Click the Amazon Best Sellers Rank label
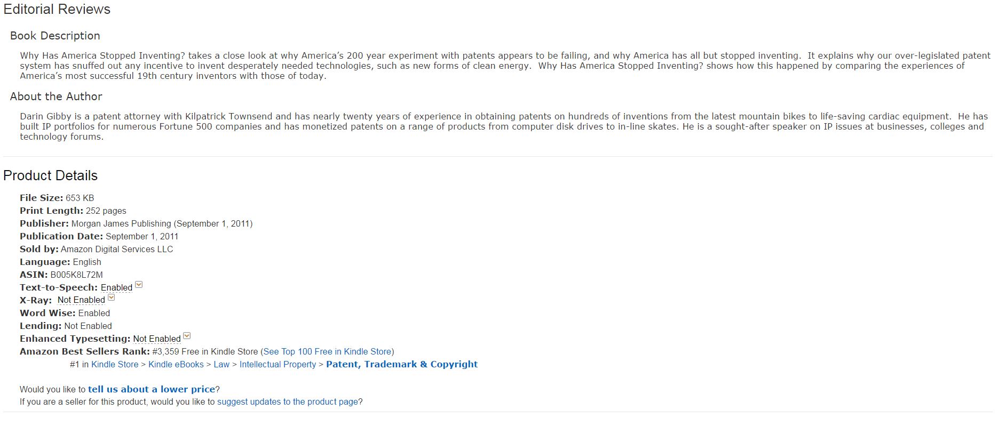The image size is (998, 426). [85, 351]
